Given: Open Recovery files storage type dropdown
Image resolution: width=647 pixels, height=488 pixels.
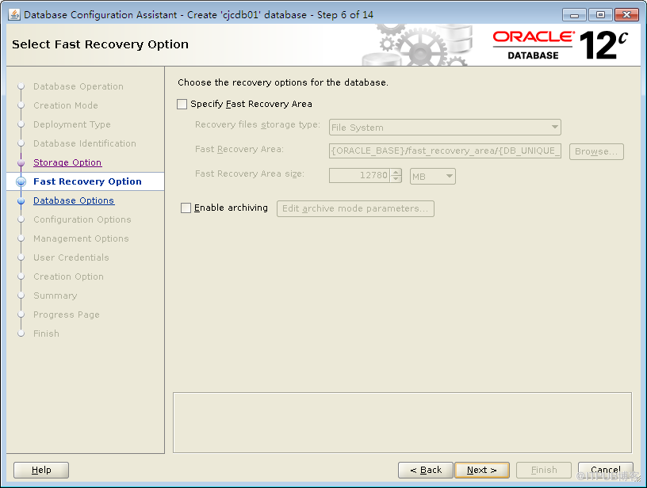Looking at the screenshot, I should pyautogui.click(x=445, y=128).
